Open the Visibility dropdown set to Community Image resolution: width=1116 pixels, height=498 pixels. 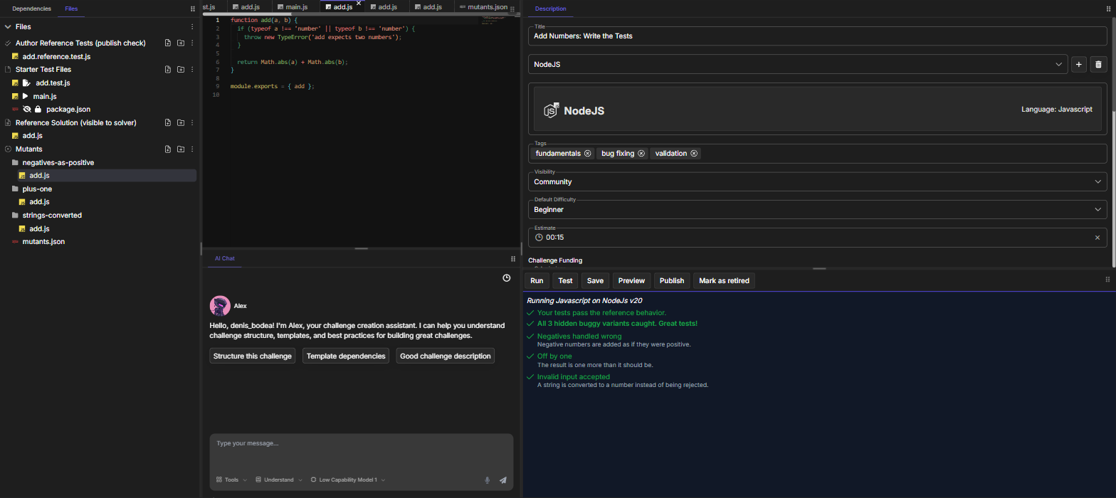[818, 181]
